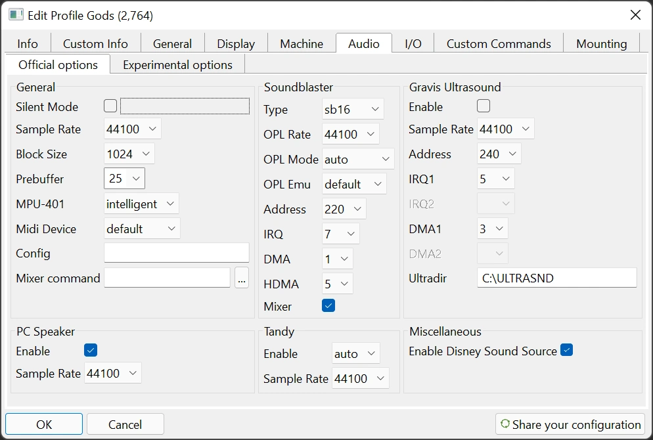Click the green share icon beside Share your configuration

point(505,424)
